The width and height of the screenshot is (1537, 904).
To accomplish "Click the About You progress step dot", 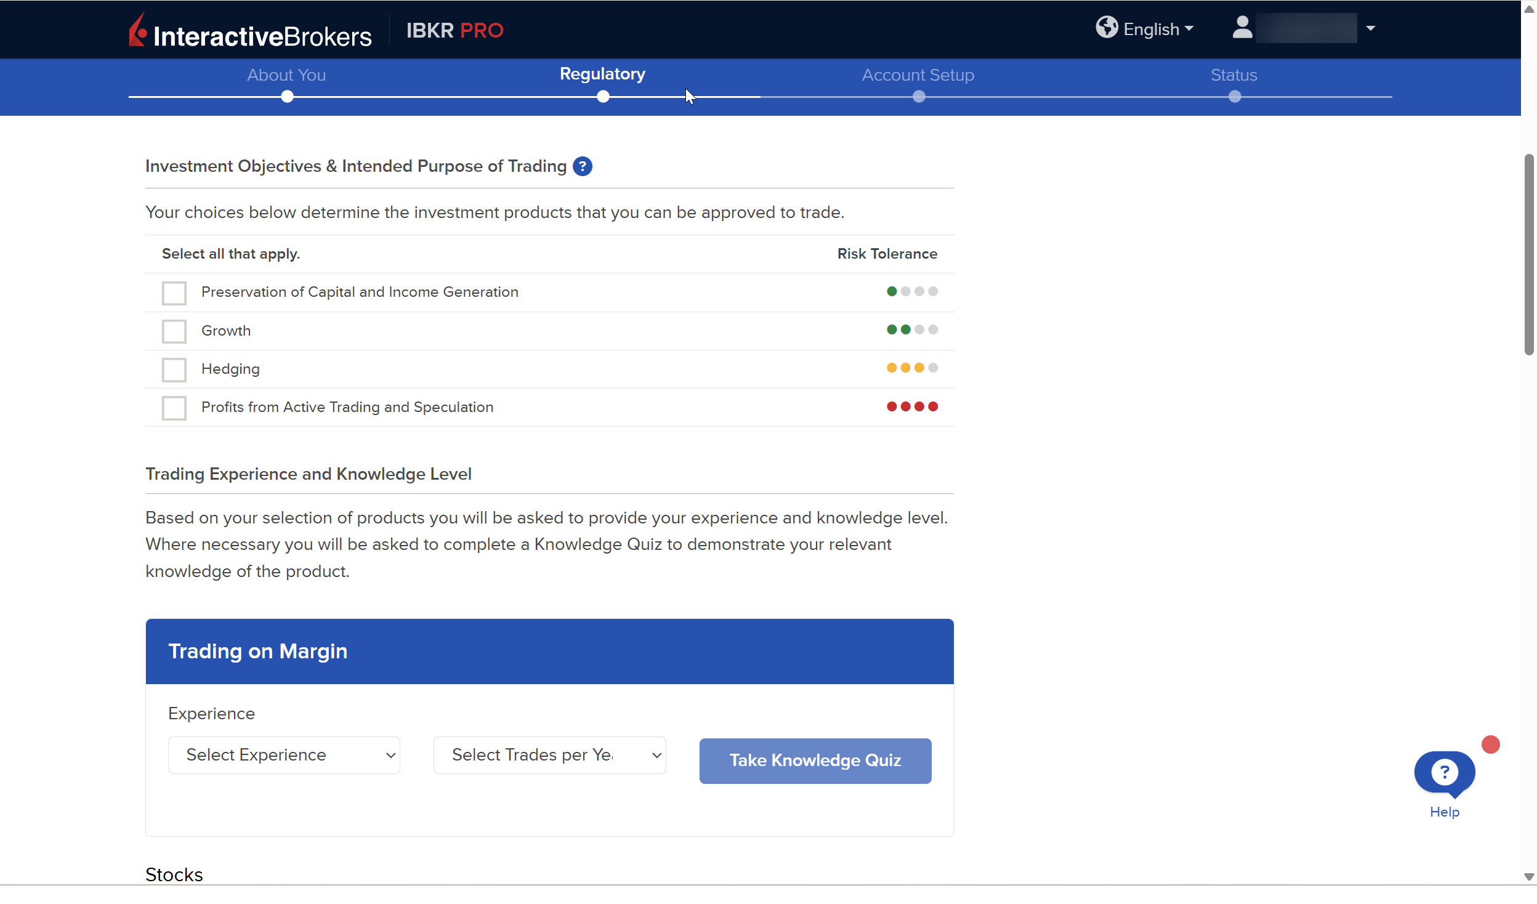I will pos(287,97).
